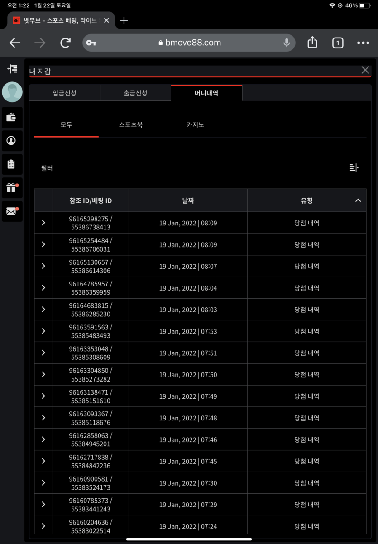378x544 pixels.
Task: Tap the bmove88.com address bar
Action: (x=189, y=43)
